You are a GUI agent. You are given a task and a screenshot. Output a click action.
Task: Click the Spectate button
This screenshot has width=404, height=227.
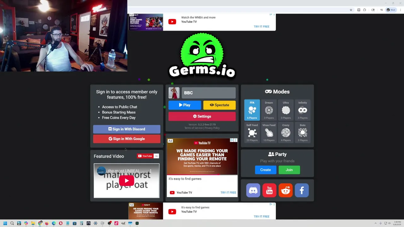coord(219,105)
